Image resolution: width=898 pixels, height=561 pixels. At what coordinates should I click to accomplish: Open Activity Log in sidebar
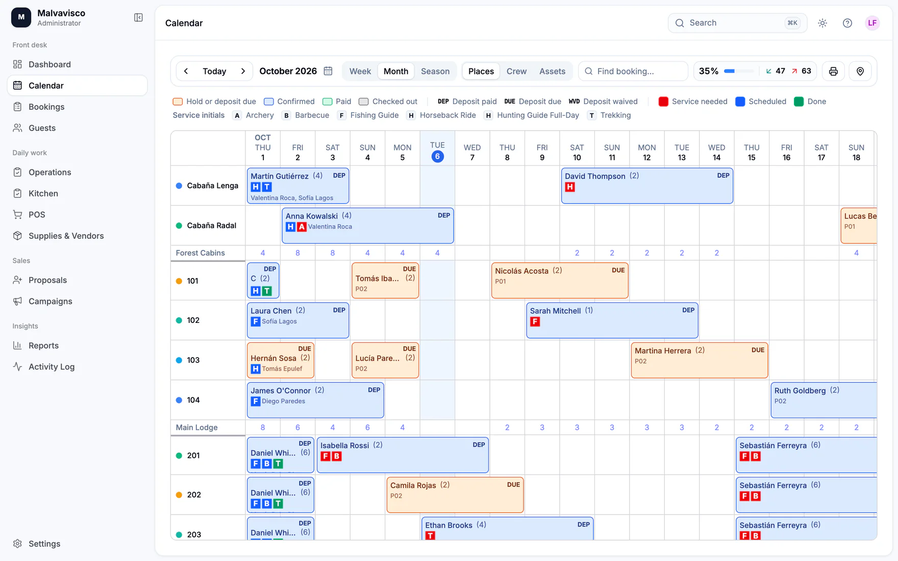77,367
